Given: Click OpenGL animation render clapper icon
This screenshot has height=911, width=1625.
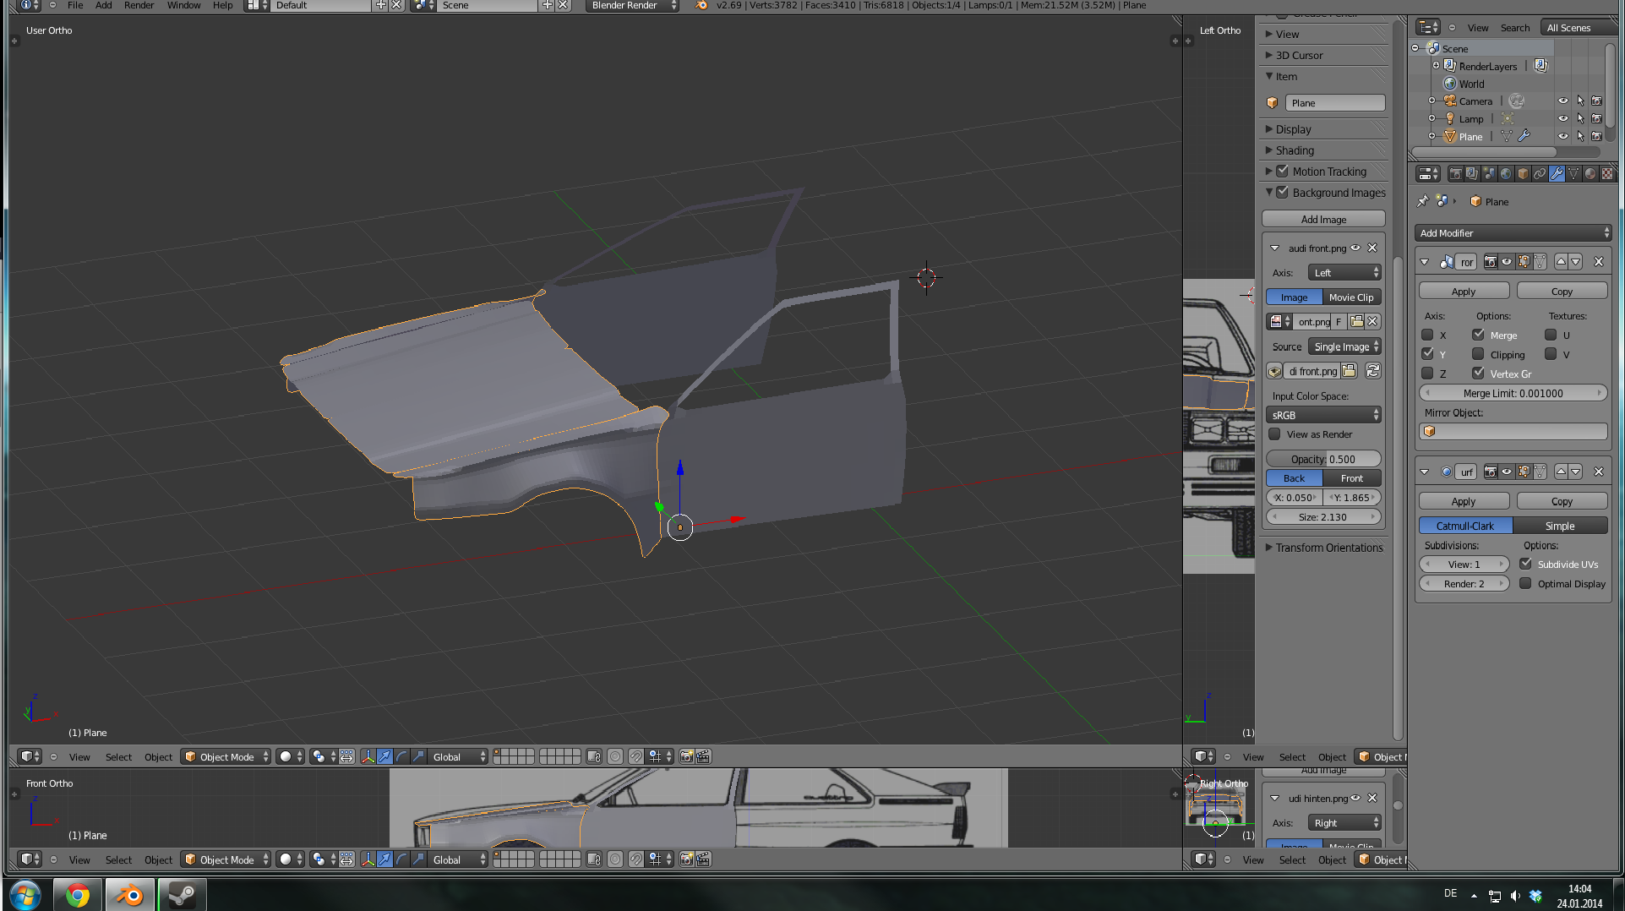Looking at the screenshot, I should tap(703, 756).
